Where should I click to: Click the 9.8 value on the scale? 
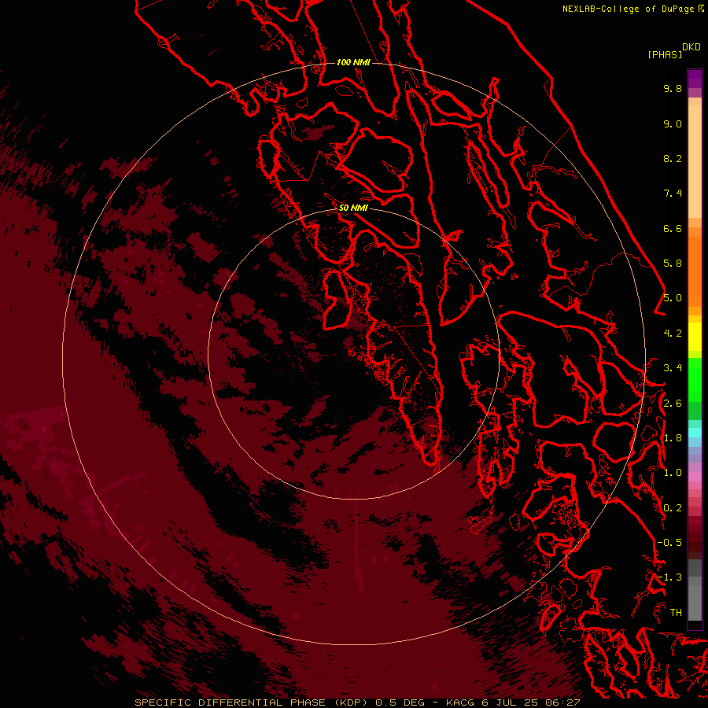[673, 88]
